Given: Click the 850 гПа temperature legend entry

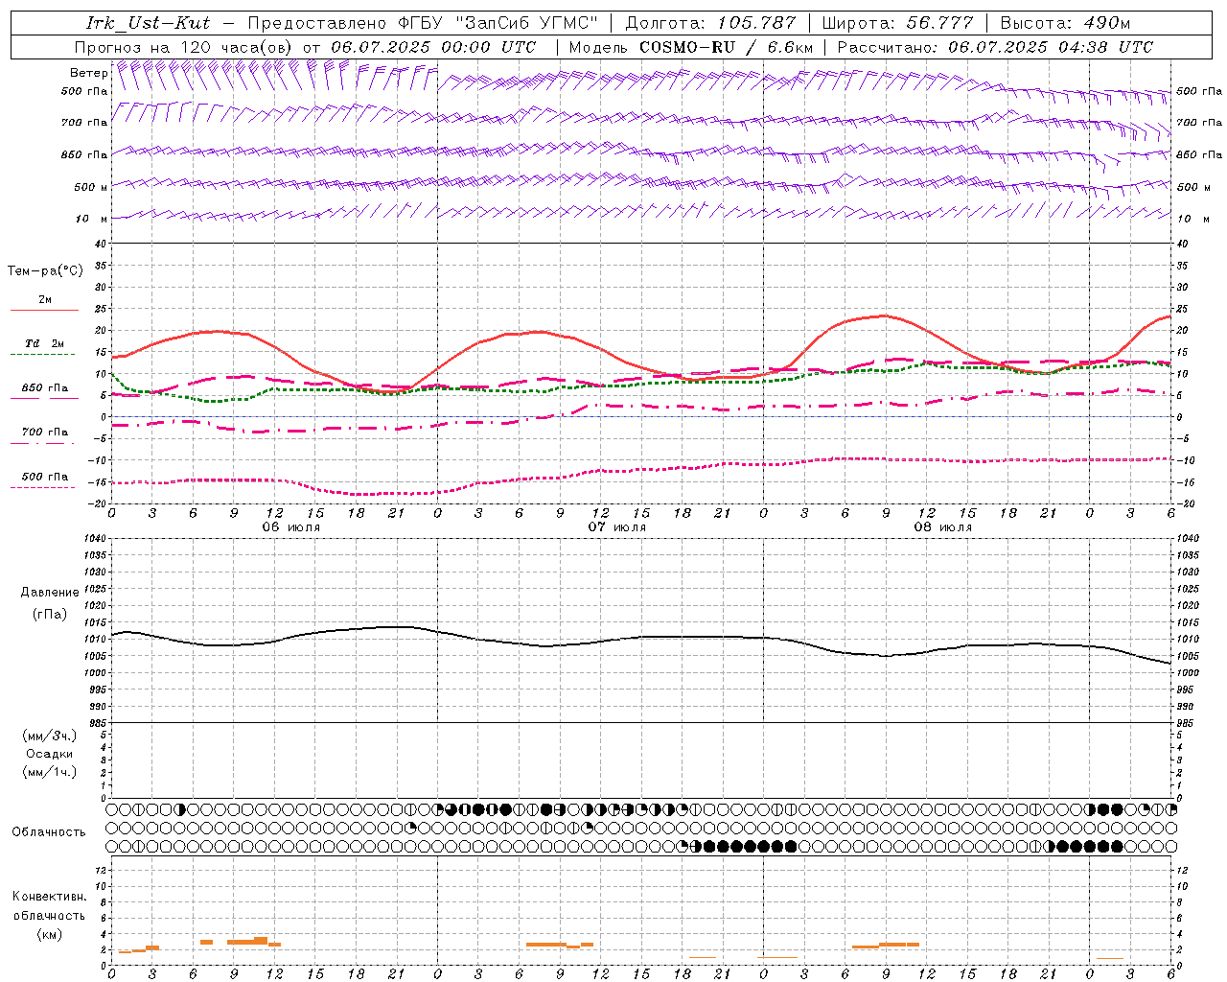Looking at the screenshot, I should (45, 388).
